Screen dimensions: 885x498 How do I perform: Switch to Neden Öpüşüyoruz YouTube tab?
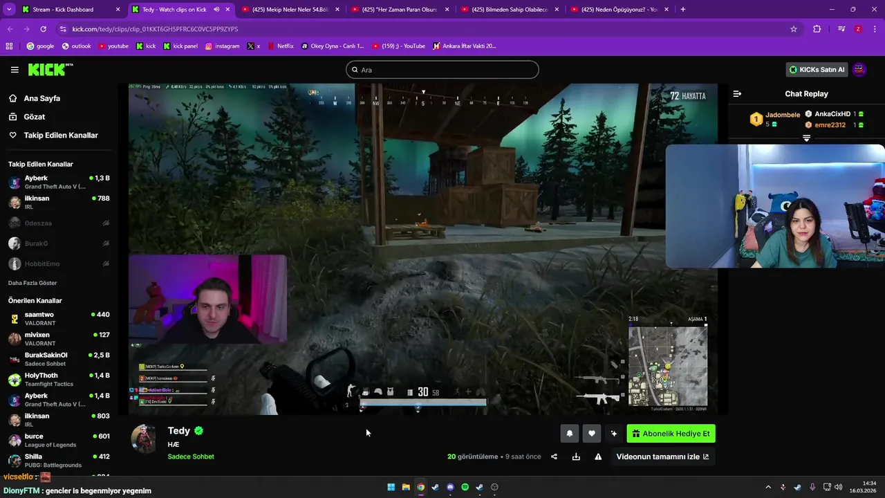pyautogui.click(x=620, y=10)
